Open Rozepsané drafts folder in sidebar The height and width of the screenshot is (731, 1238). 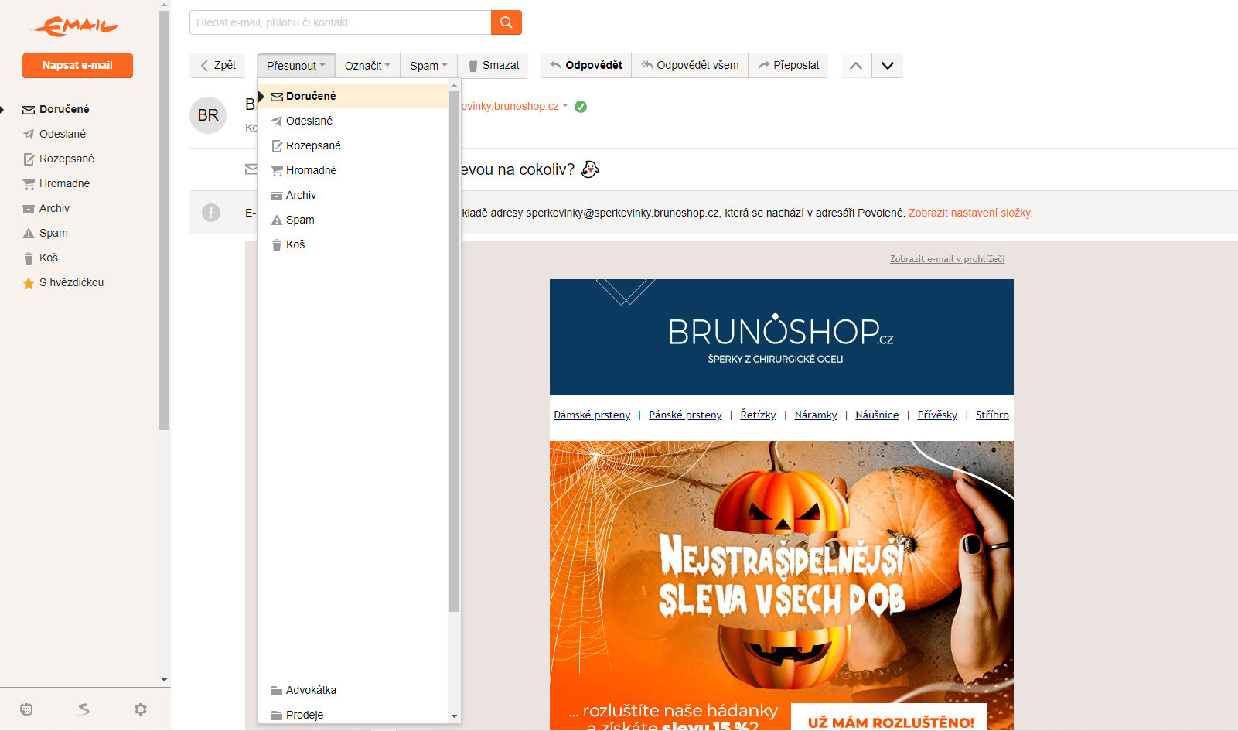(x=67, y=159)
